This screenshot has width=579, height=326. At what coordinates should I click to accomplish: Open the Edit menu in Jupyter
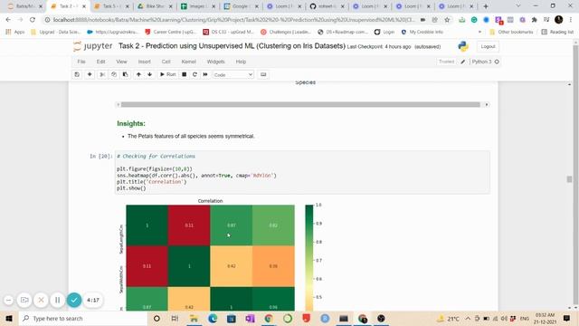click(100, 62)
